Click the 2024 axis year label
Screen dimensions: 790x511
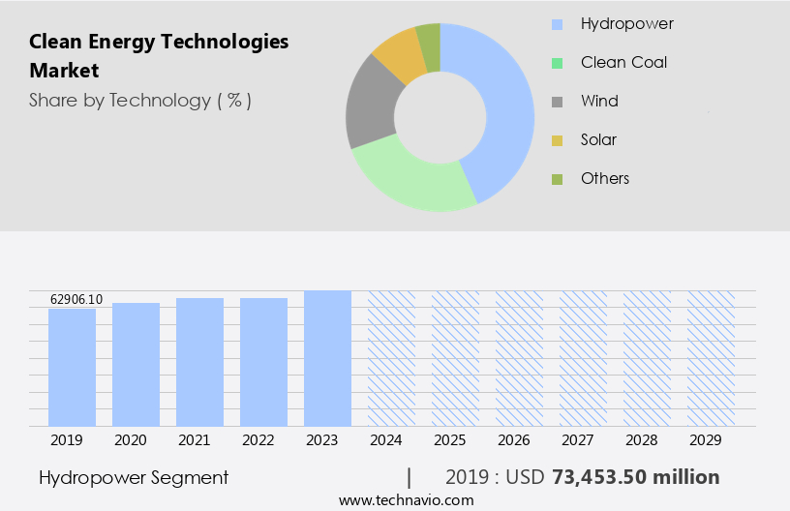click(386, 440)
